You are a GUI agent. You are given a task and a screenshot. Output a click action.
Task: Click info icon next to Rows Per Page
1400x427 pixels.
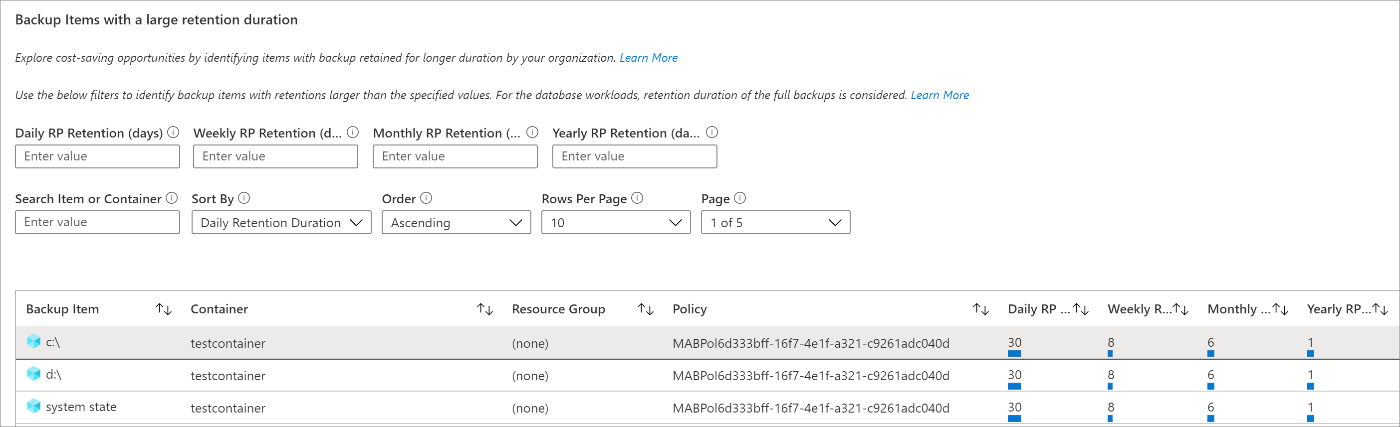coord(638,198)
